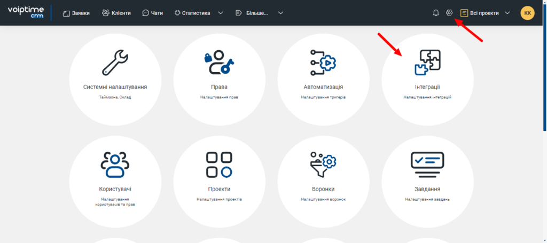Click the Заявки folder icon
The image size is (547, 243).
pyautogui.click(x=66, y=13)
